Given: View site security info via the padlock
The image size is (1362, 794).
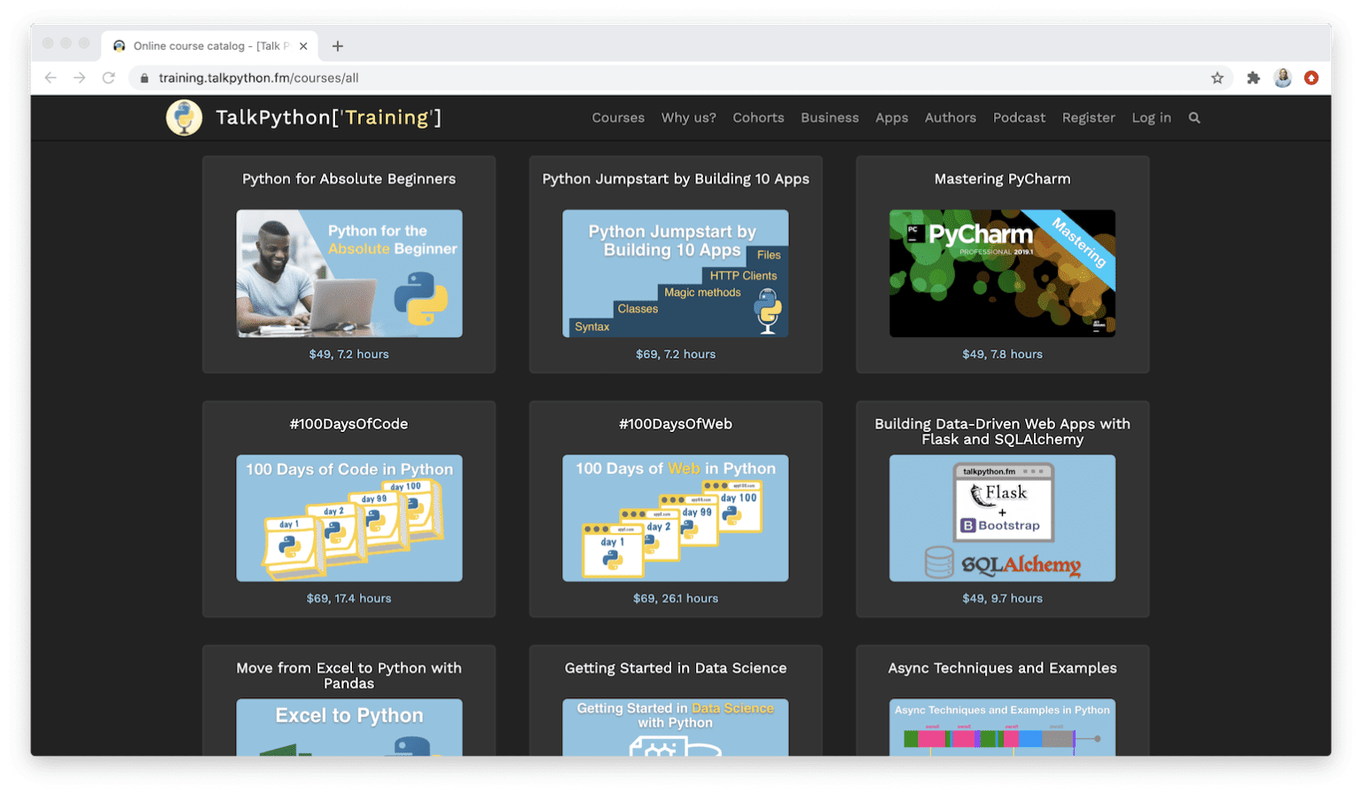Looking at the screenshot, I should (144, 77).
